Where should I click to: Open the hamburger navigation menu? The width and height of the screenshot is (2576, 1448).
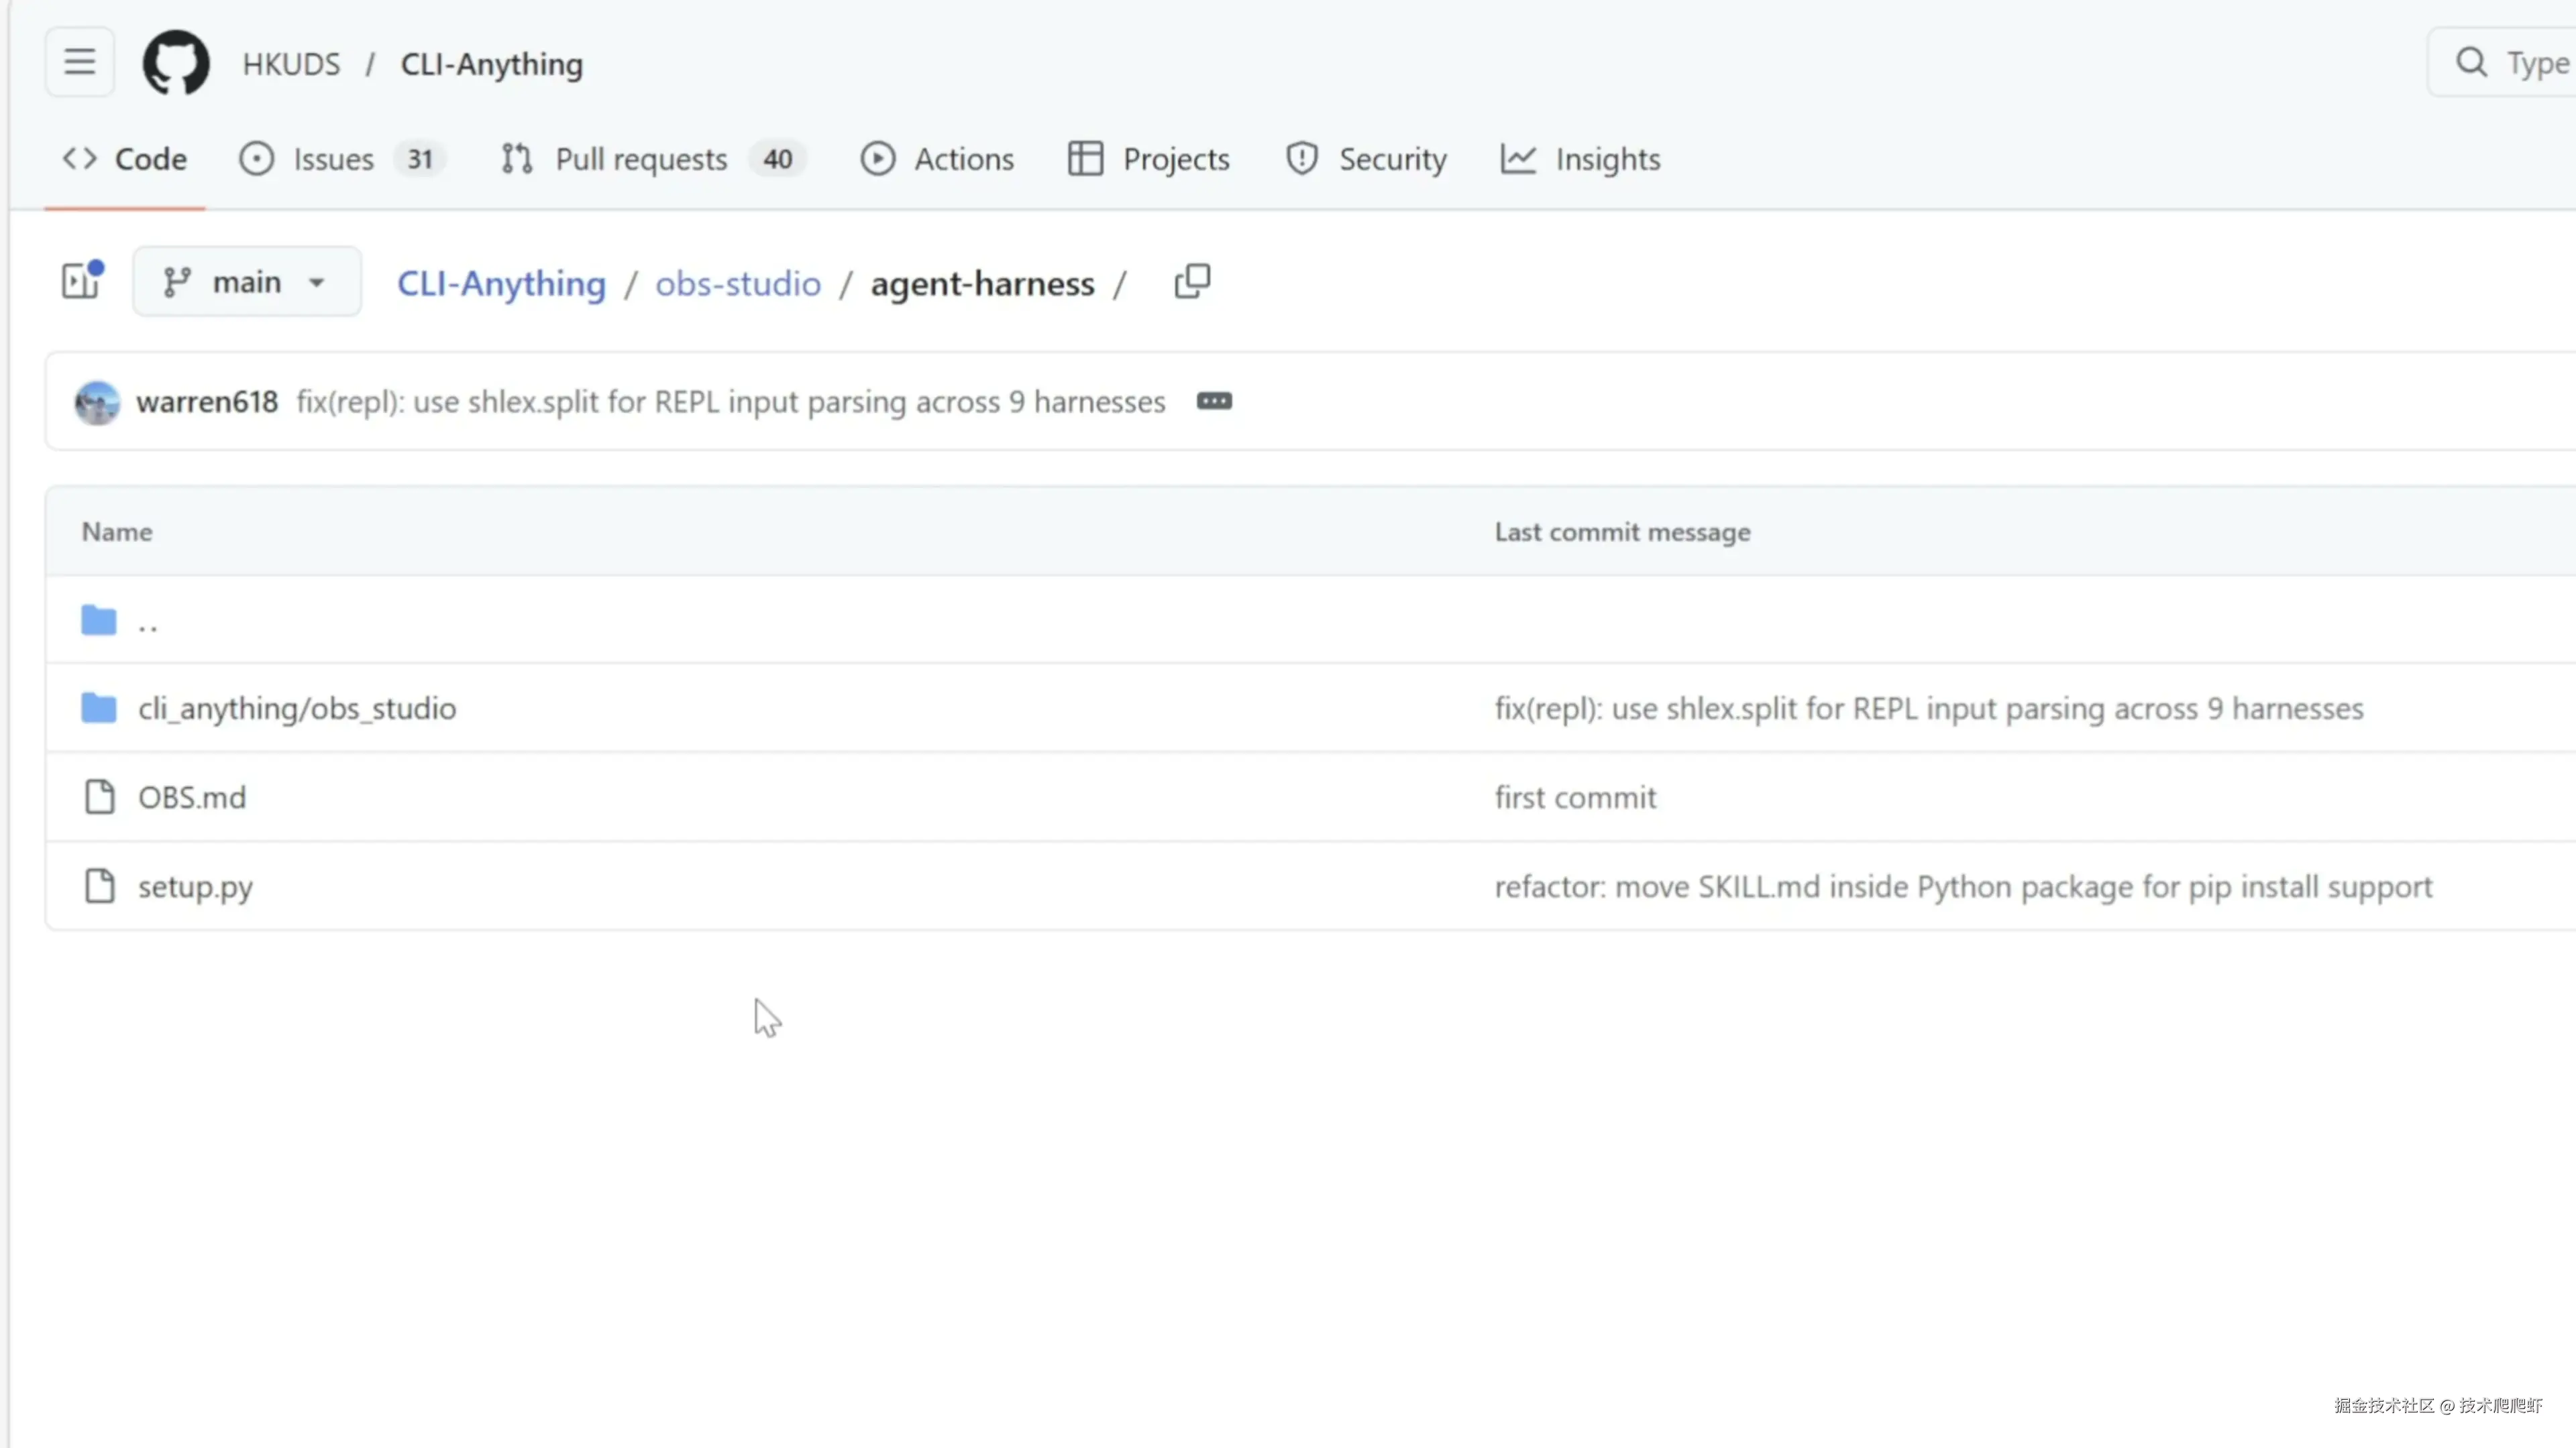click(80, 63)
